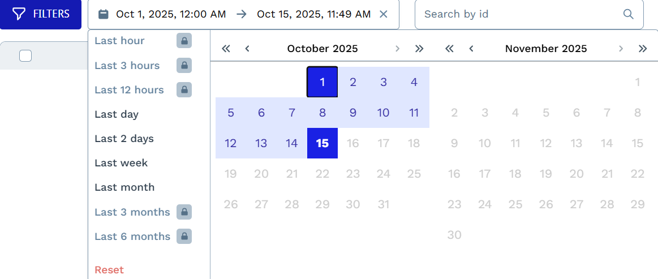Open the November 2025 month selector
The height and width of the screenshot is (279, 658).
[546, 49]
